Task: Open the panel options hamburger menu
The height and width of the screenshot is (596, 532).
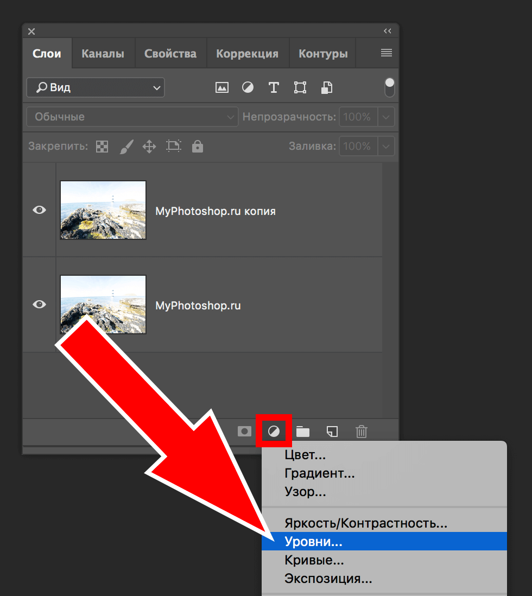Action: pos(387,53)
